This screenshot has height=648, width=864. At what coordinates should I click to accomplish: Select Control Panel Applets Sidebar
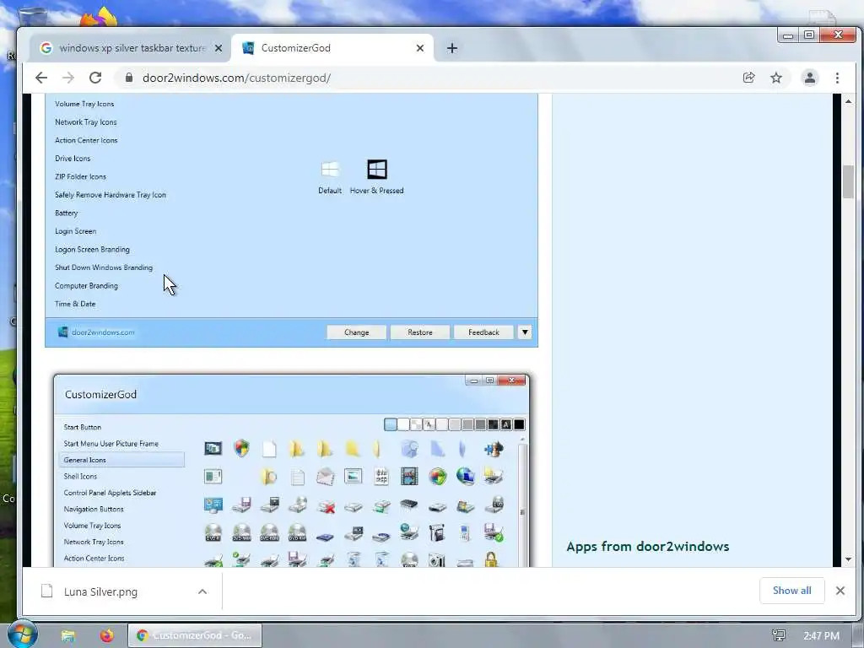pos(110,493)
